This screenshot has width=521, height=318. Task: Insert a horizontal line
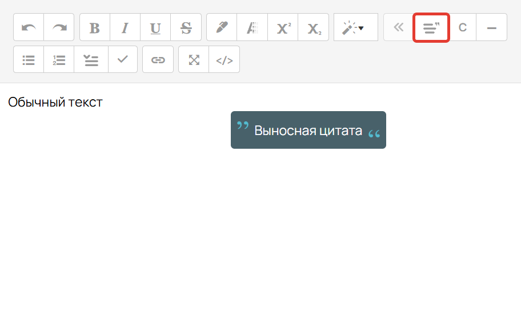tap(492, 27)
